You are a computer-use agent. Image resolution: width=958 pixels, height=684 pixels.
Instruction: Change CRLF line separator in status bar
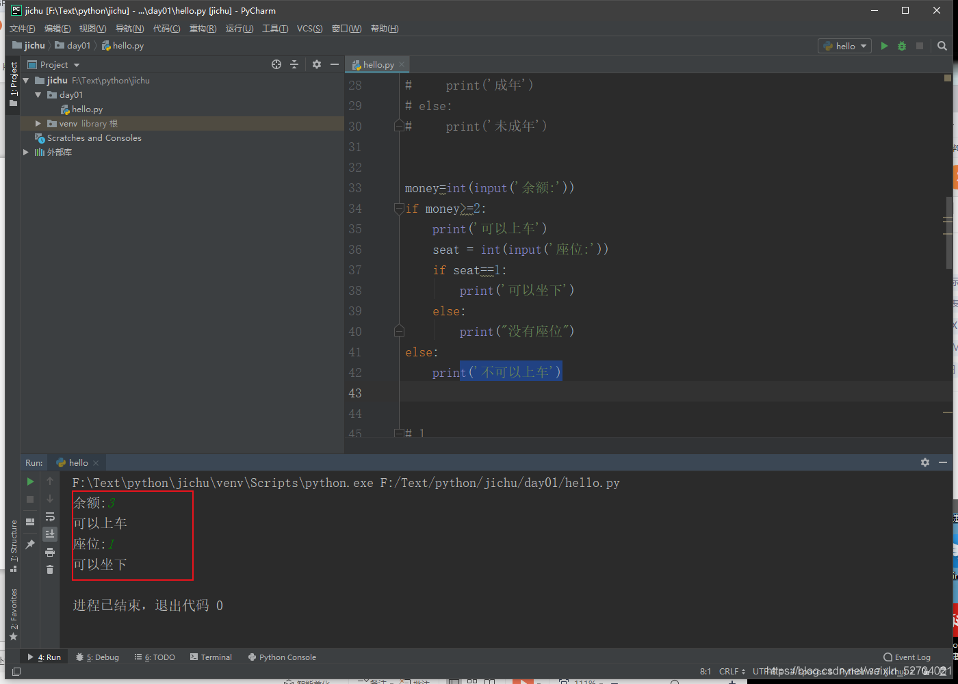(x=732, y=672)
